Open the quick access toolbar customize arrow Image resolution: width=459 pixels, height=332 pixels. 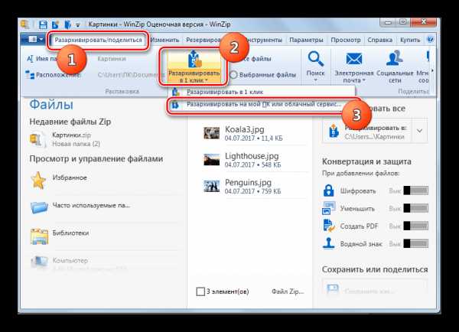[x=77, y=25]
